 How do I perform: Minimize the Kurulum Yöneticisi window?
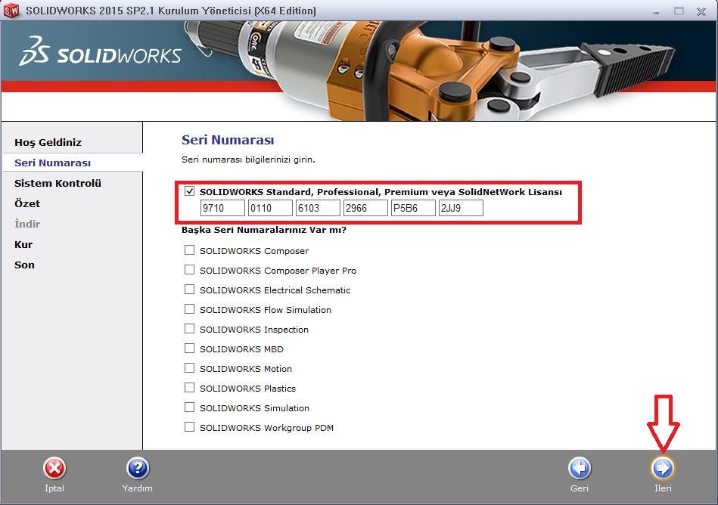pos(657,11)
